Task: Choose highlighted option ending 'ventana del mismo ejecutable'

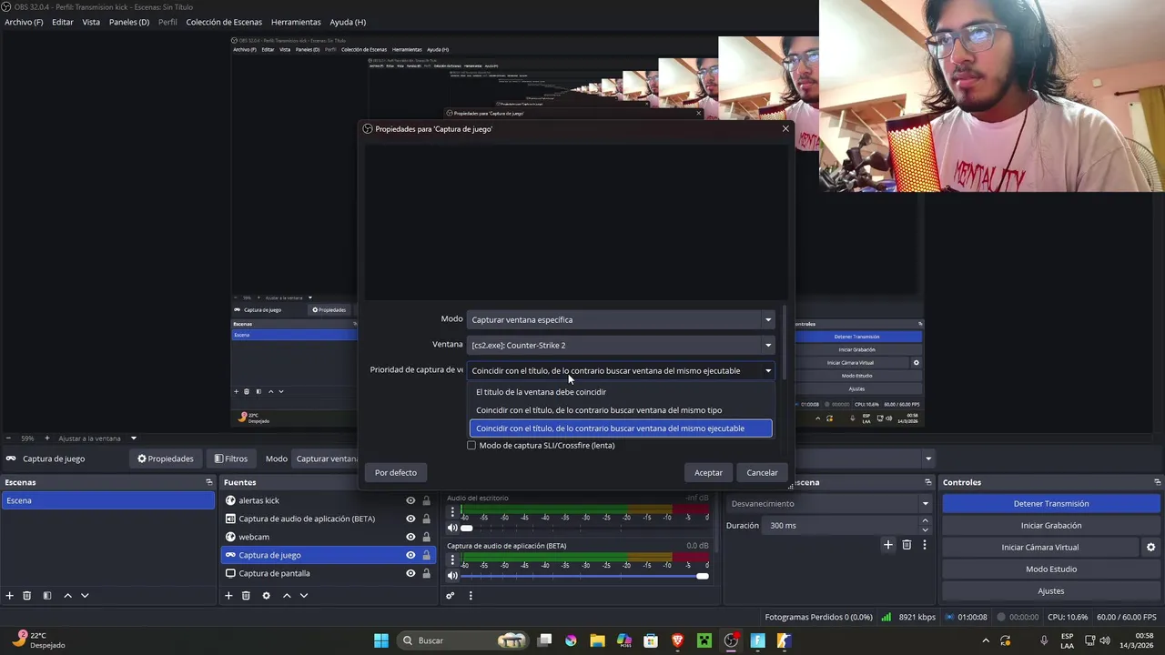Action: pyautogui.click(x=621, y=428)
